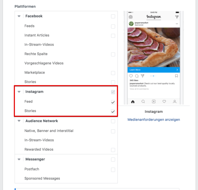The width and height of the screenshot is (198, 190).
Task: Click the camera icon in Instagram preview
Action: (x=130, y=17)
